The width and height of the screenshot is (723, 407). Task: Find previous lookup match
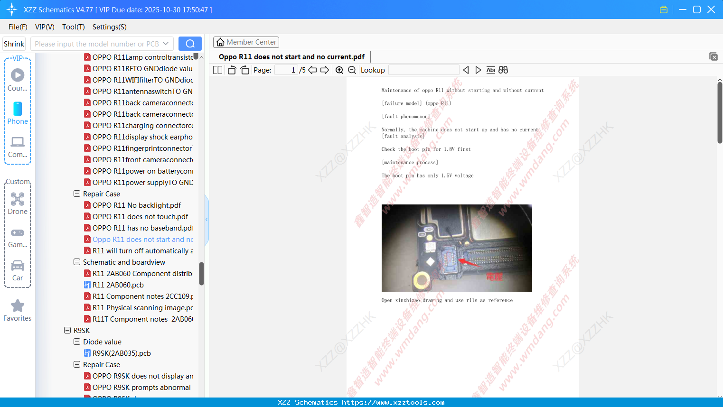tap(466, 70)
